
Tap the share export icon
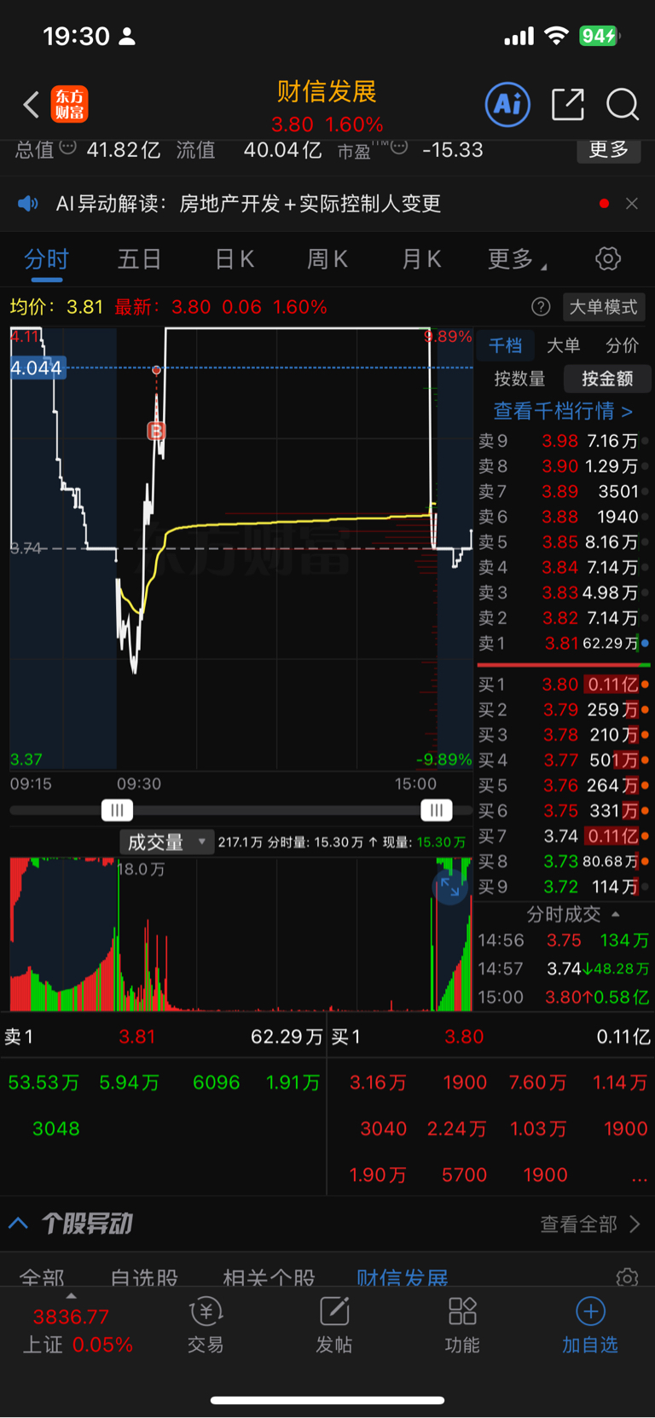(568, 105)
